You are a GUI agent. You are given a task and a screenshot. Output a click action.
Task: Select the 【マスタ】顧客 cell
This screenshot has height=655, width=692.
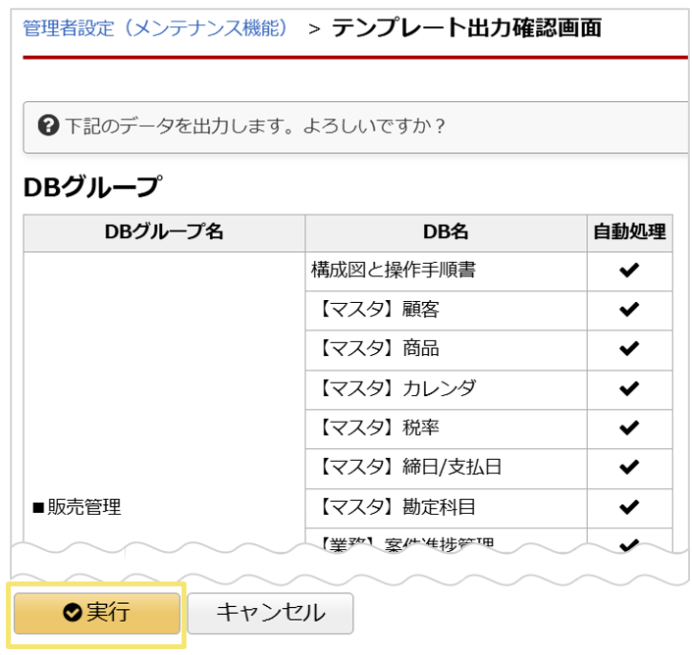(x=447, y=310)
